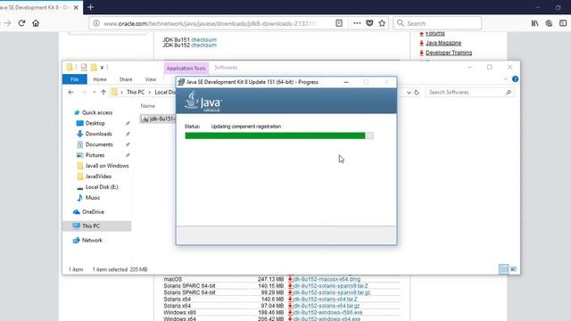Switch to details view icon
Image resolution: width=571 pixels, height=321 pixels.
coord(503,269)
